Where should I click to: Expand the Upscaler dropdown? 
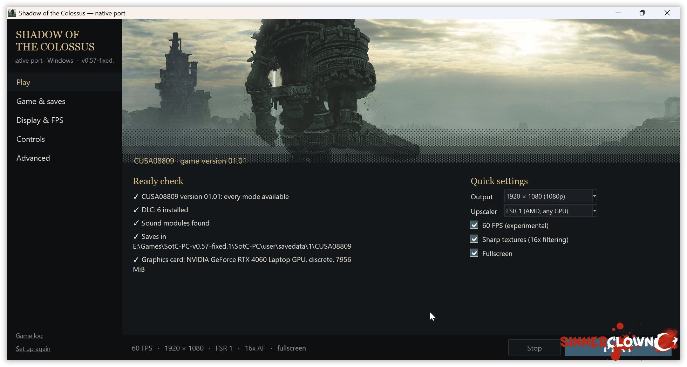[x=550, y=211]
